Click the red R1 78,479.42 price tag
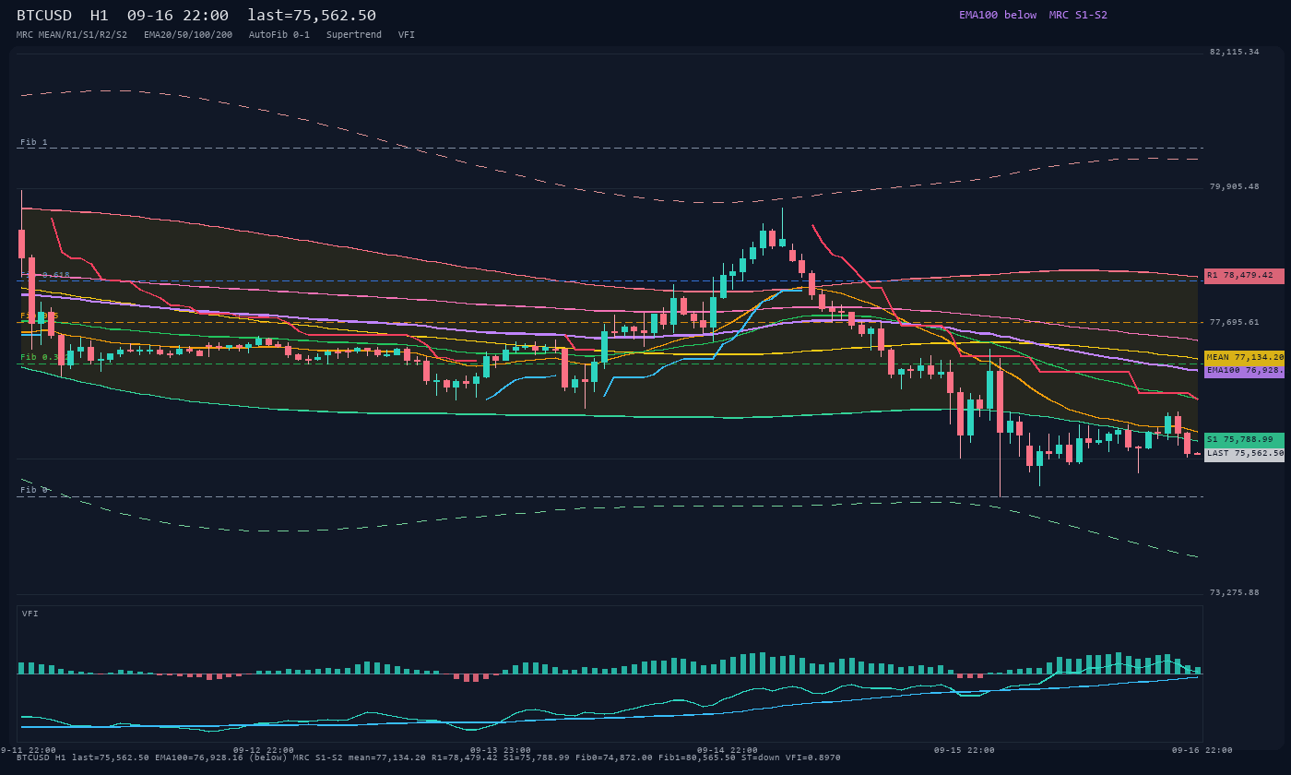The height and width of the screenshot is (775, 1291). pos(1244,275)
